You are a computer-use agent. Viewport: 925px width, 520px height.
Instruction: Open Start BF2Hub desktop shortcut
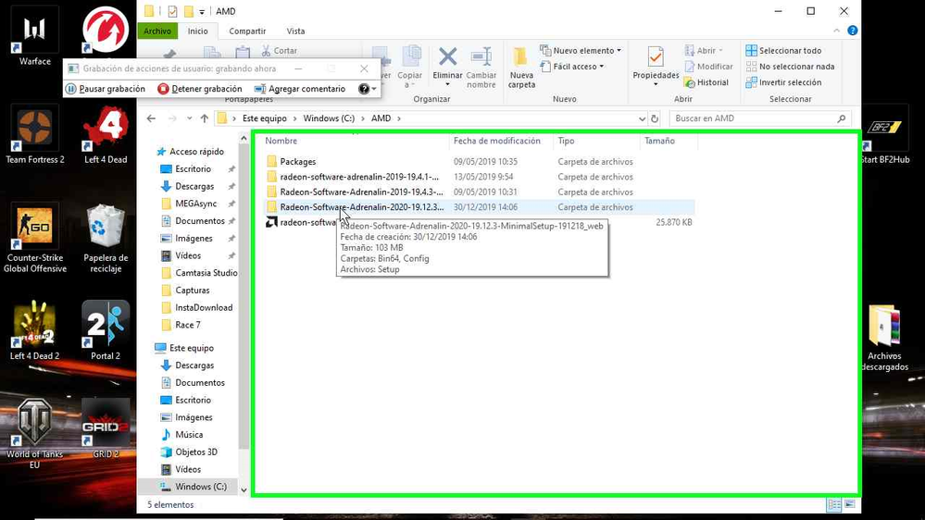coord(884,136)
